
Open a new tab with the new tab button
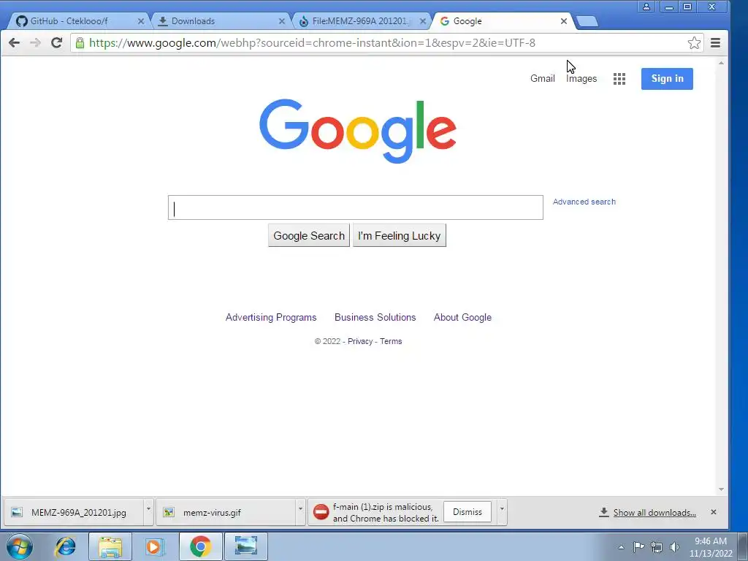587,21
